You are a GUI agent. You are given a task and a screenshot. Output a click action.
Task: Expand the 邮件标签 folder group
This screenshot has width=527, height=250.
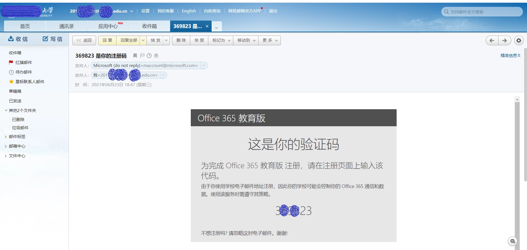point(6,137)
